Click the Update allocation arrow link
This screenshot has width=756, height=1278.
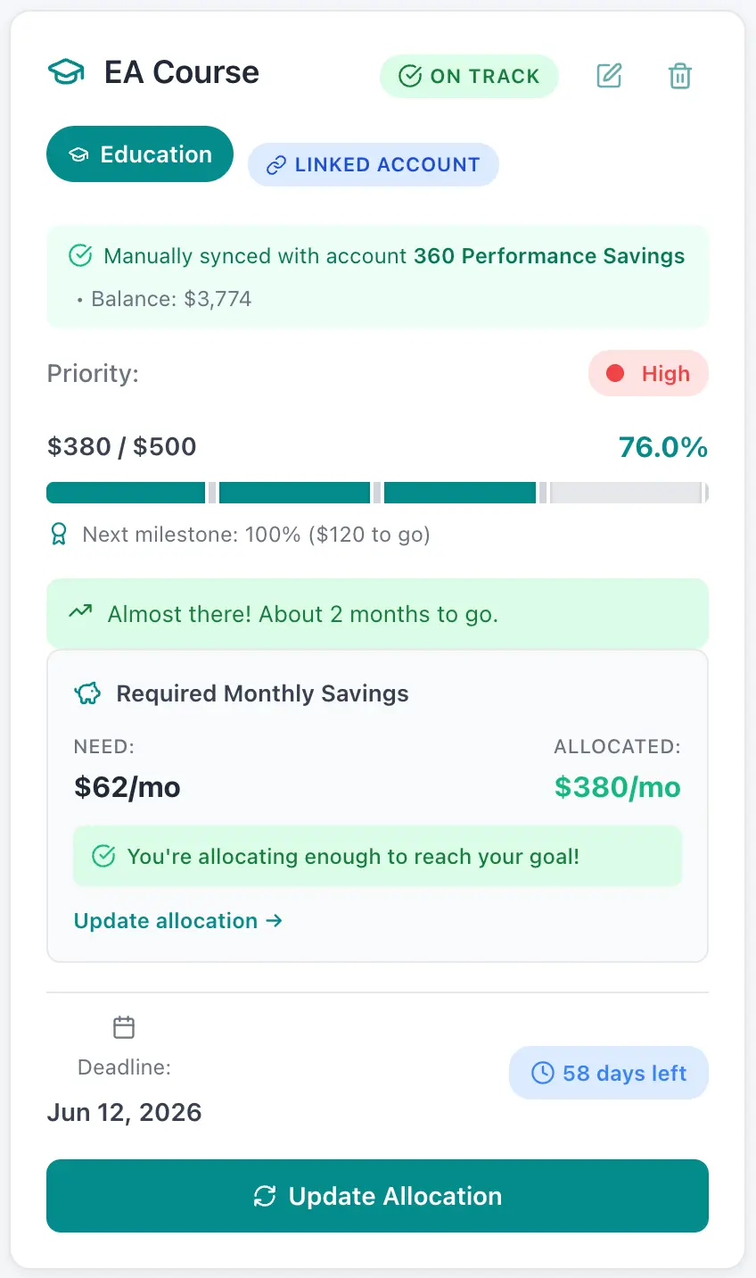pyautogui.click(x=177, y=920)
